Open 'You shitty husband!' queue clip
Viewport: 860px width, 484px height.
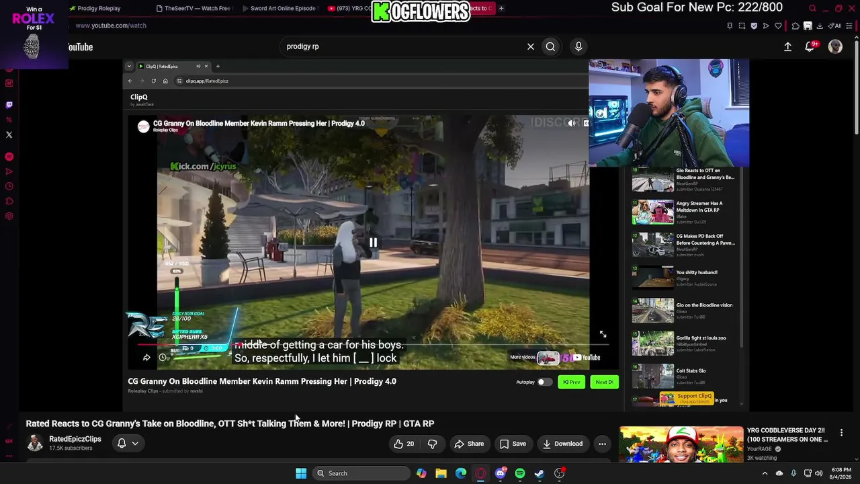[685, 277]
